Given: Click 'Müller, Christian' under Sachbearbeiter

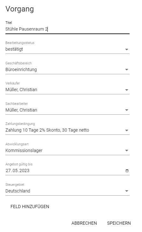Looking at the screenshot, I should click(21, 110).
